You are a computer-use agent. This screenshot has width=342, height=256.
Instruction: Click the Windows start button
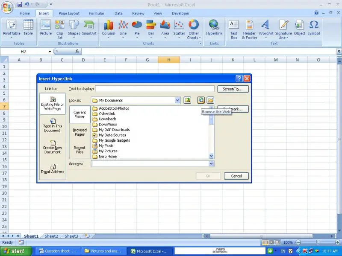pos(16,251)
